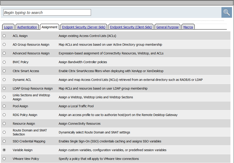Open the General Purpose tab

(168, 27)
